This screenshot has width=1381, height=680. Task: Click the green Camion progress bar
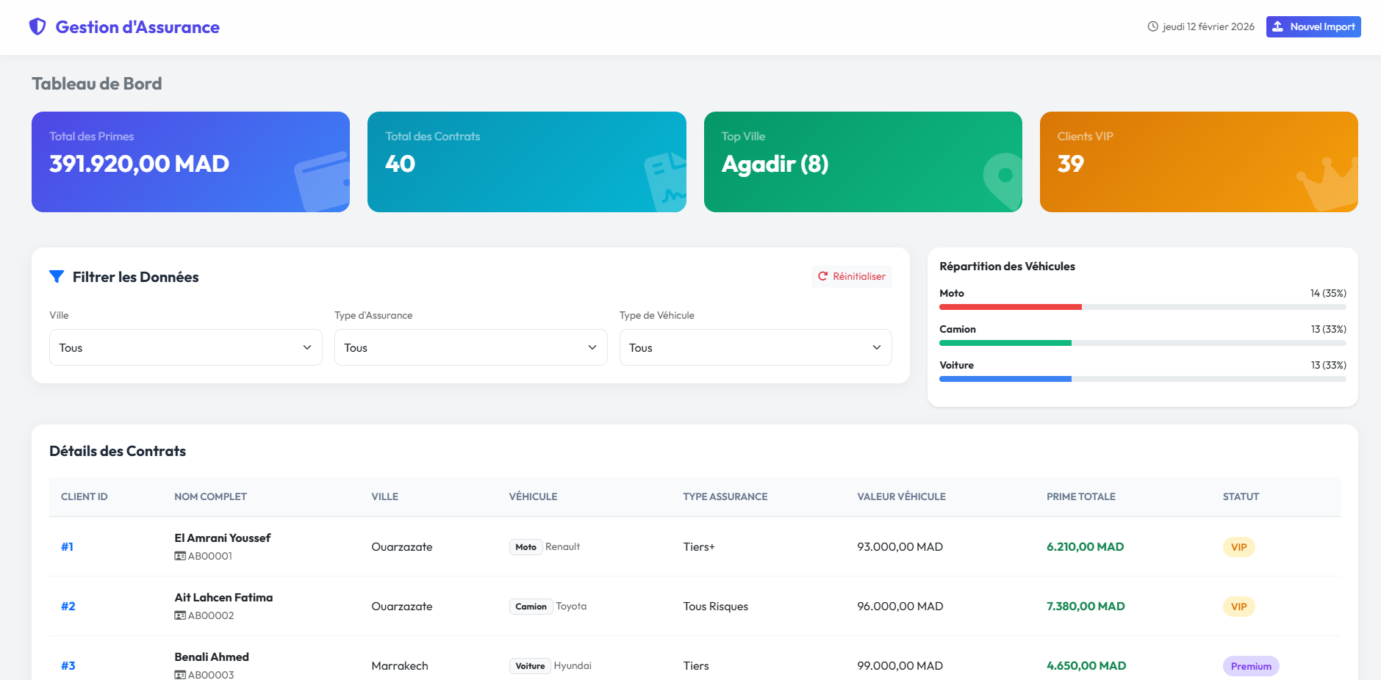[x=1005, y=343]
